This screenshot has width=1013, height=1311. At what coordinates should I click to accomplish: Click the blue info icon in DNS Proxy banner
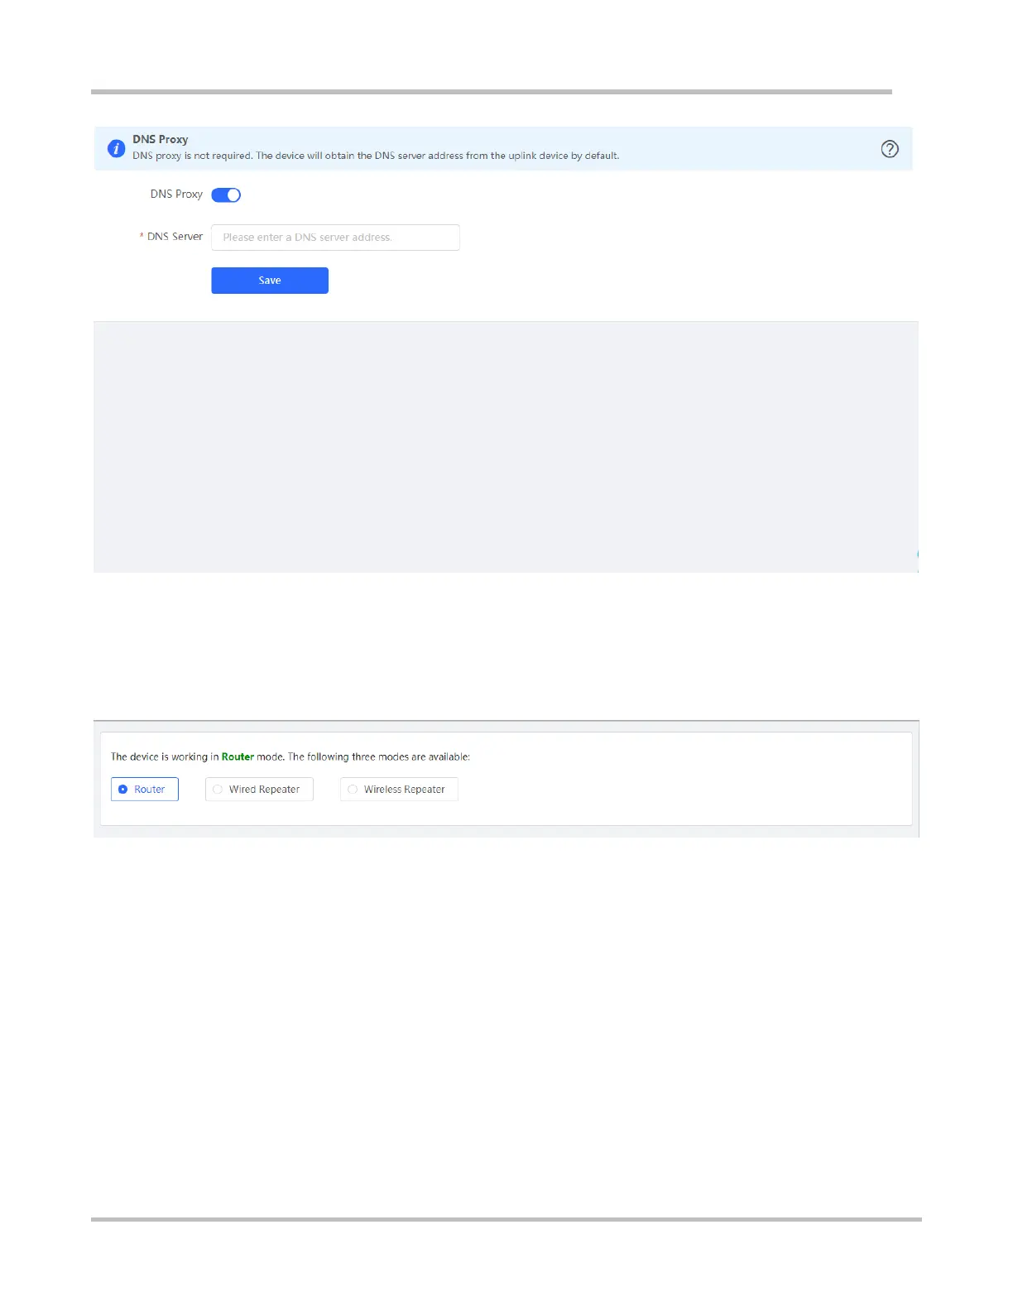click(117, 149)
